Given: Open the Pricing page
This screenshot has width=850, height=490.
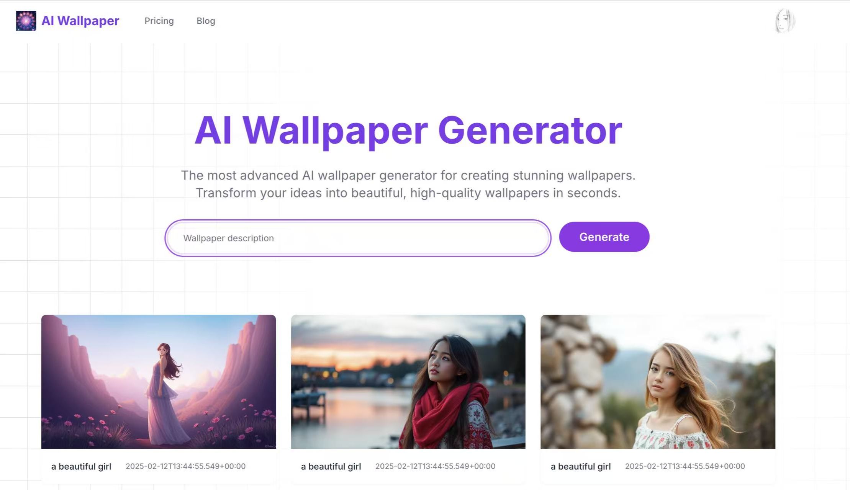Looking at the screenshot, I should 159,21.
